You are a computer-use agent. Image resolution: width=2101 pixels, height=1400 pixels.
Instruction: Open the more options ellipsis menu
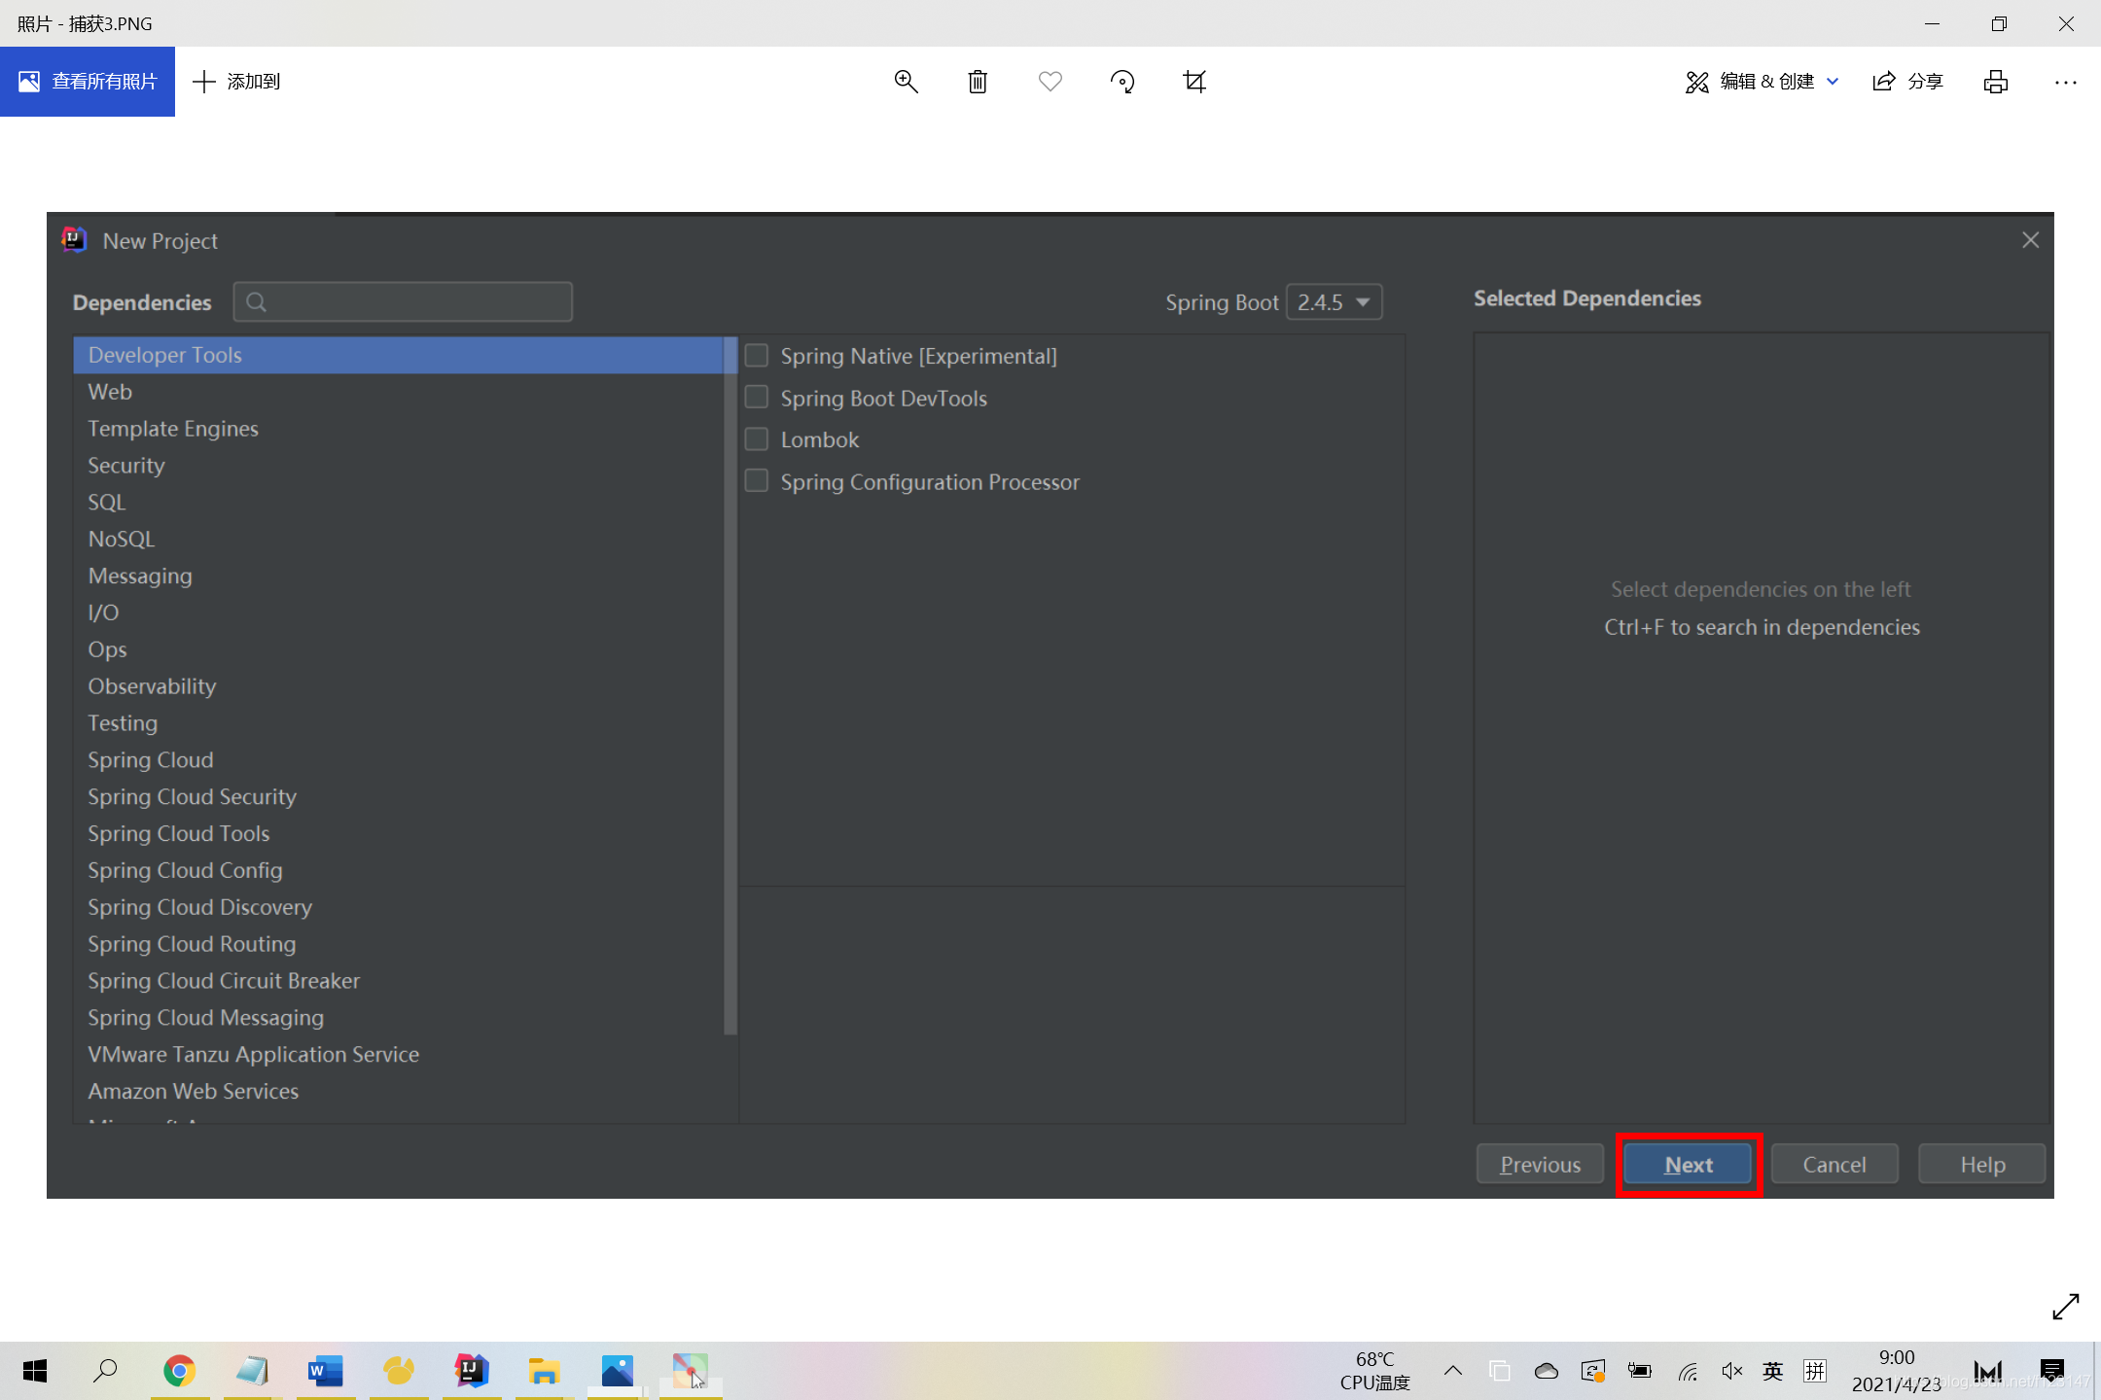2065,83
